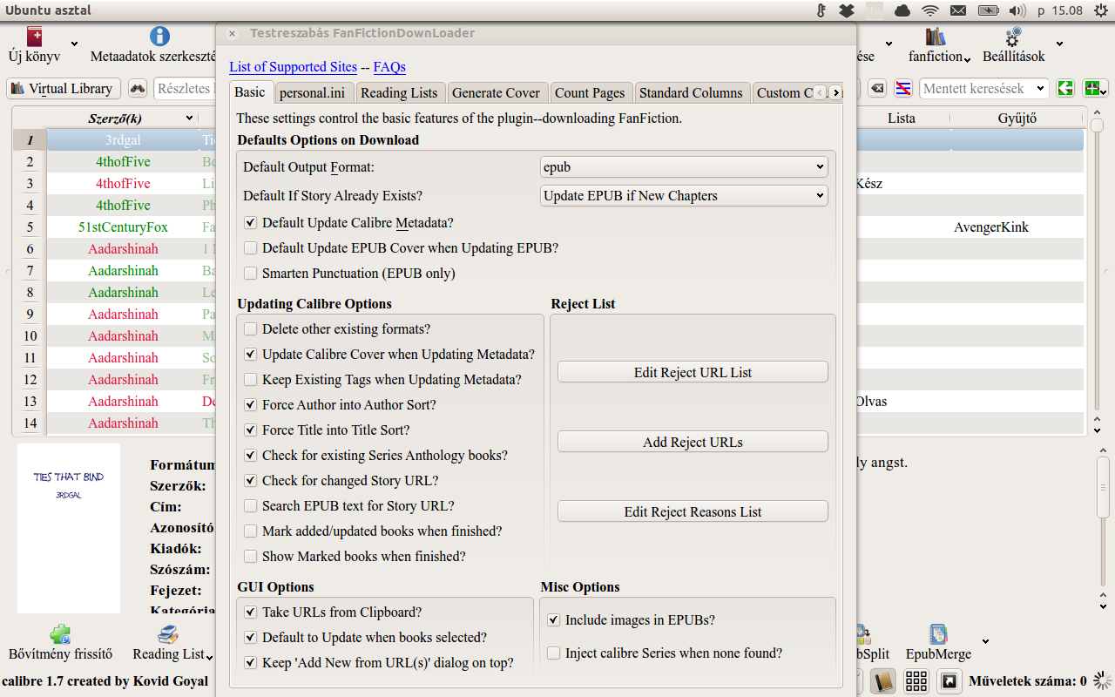Viewport: 1115px width, 697px height.
Task: Check Delete other existing formats
Action: [251, 329]
